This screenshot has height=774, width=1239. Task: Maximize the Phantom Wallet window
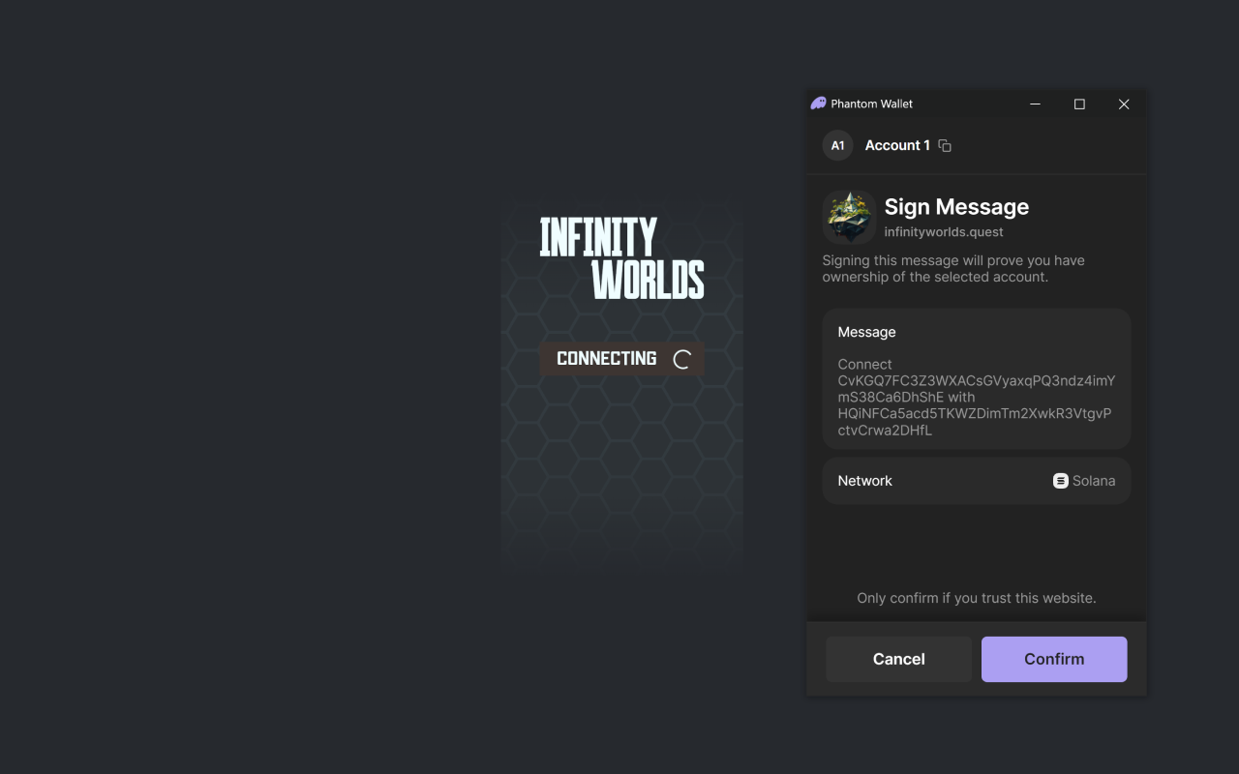pyautogui.click(x=1079, y=104)
